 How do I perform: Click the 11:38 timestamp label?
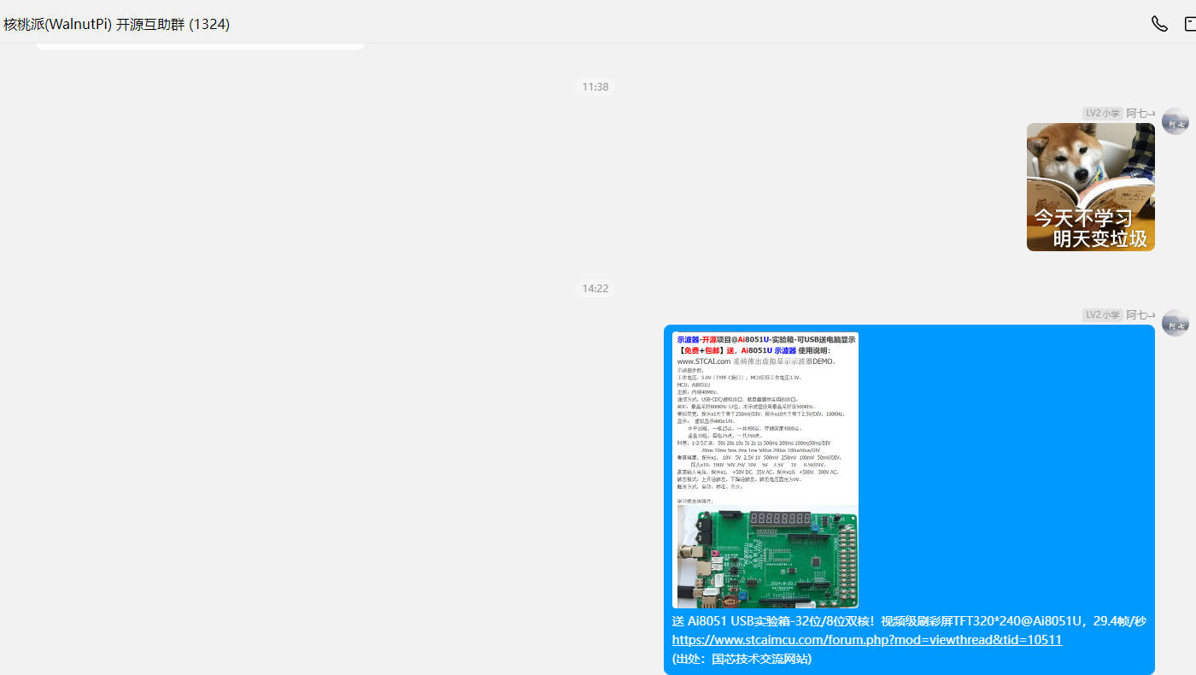(595, 87)
